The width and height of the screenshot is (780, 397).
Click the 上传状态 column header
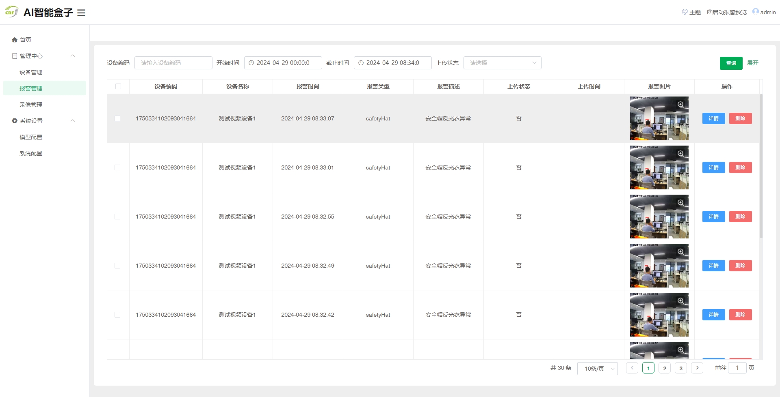pos(519,86)
